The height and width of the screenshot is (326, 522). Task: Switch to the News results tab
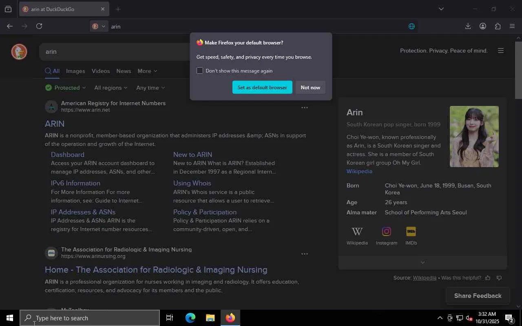pyautogui.click(x=124, y=71)
